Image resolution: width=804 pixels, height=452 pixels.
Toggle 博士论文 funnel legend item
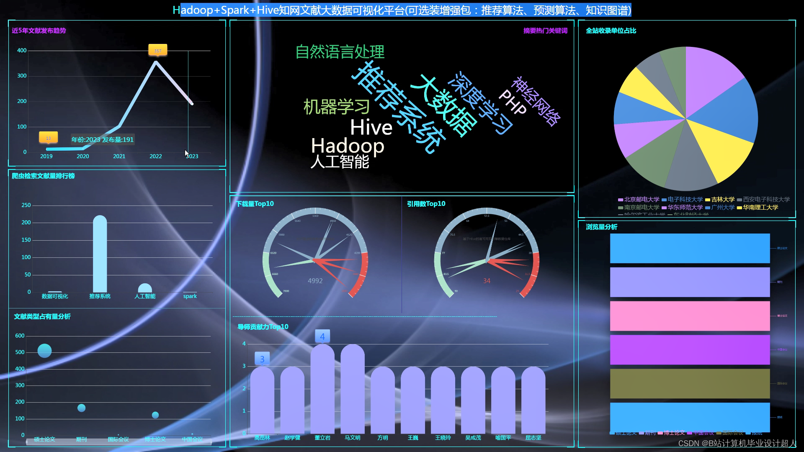671,433
